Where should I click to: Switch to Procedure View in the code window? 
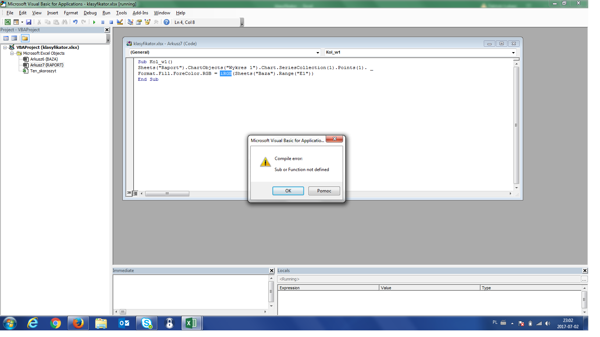129,193
